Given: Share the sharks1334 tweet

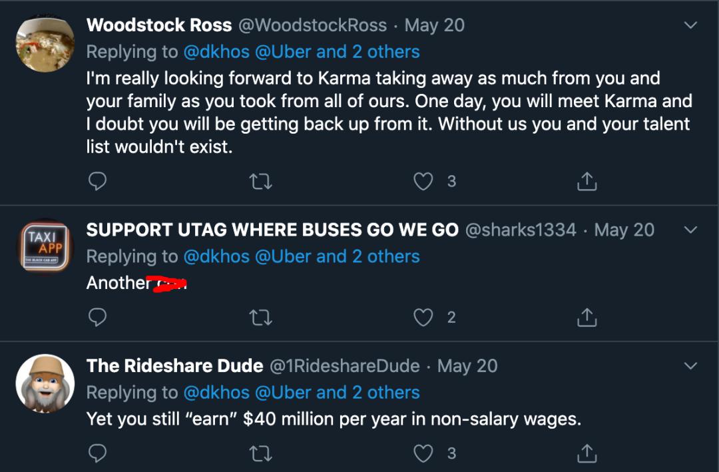Looking at the screenshot, I should click(587, 318).
